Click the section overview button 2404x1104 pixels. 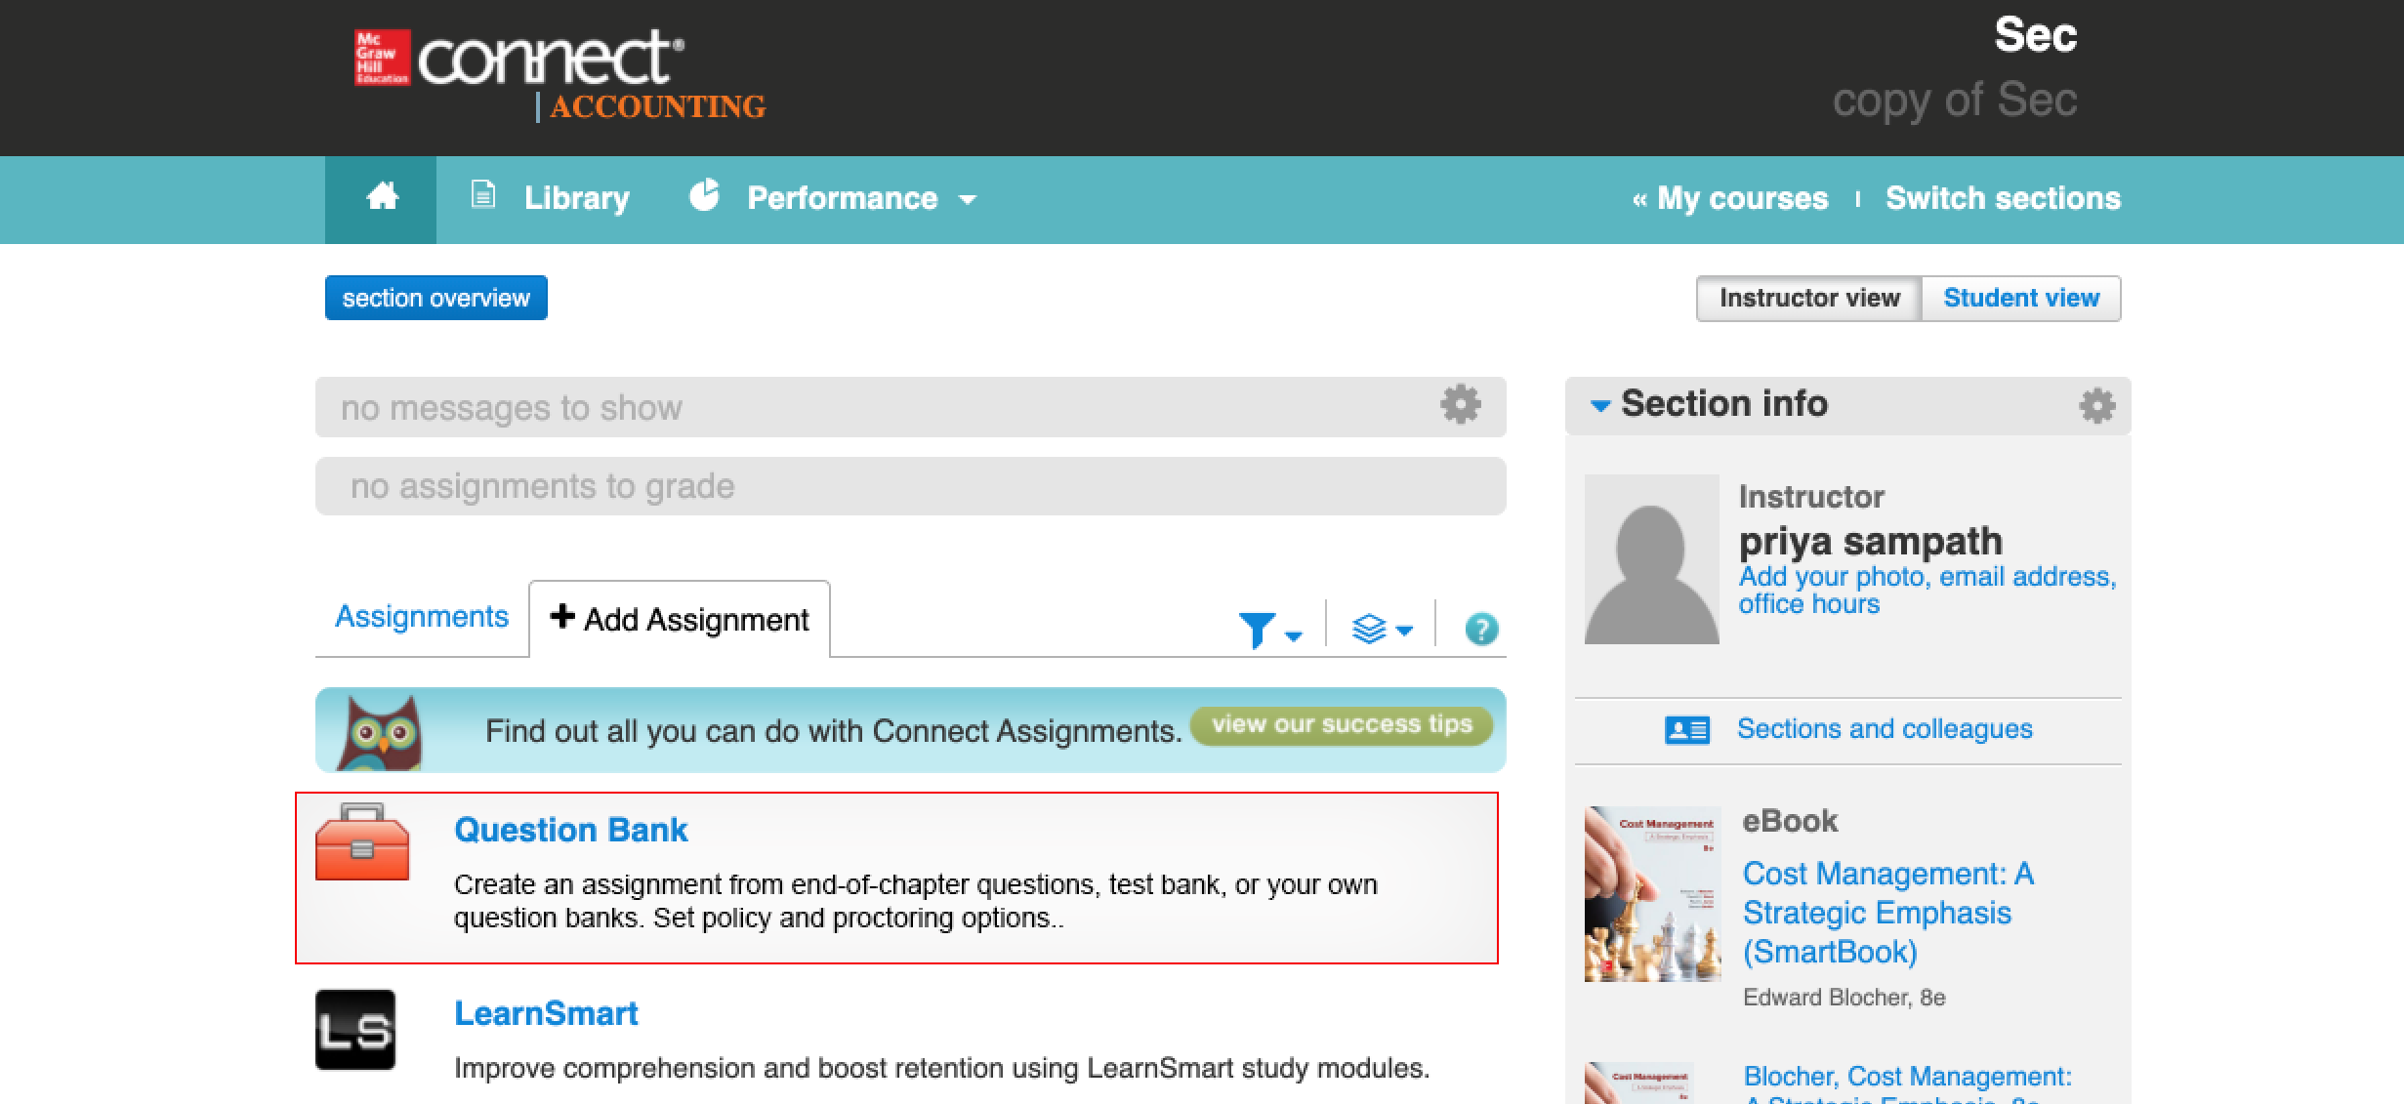click(x=436, y=298)
